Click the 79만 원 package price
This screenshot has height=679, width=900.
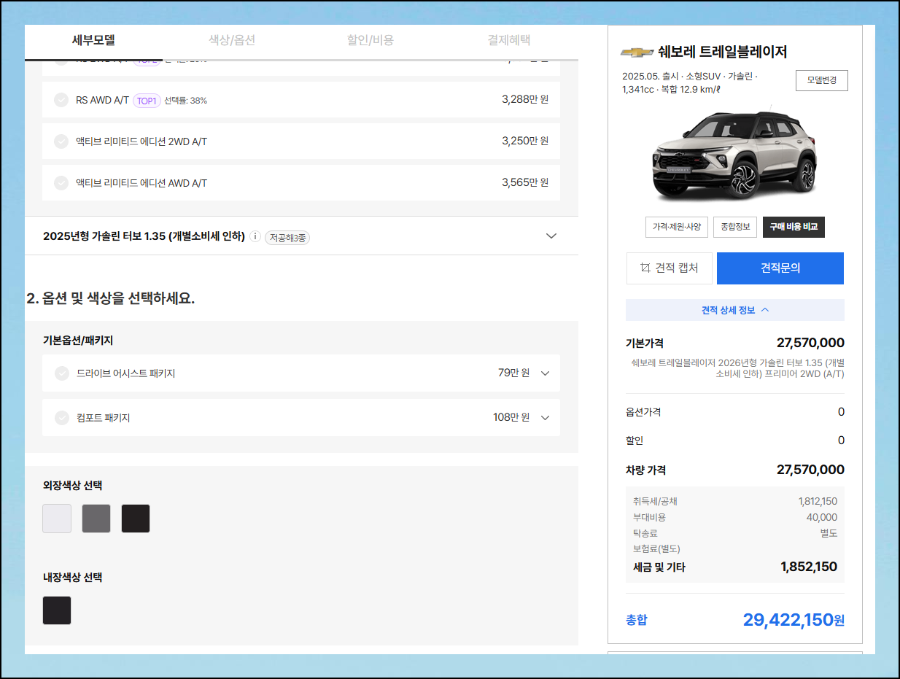pyautogui.click(x=514, y=373)
